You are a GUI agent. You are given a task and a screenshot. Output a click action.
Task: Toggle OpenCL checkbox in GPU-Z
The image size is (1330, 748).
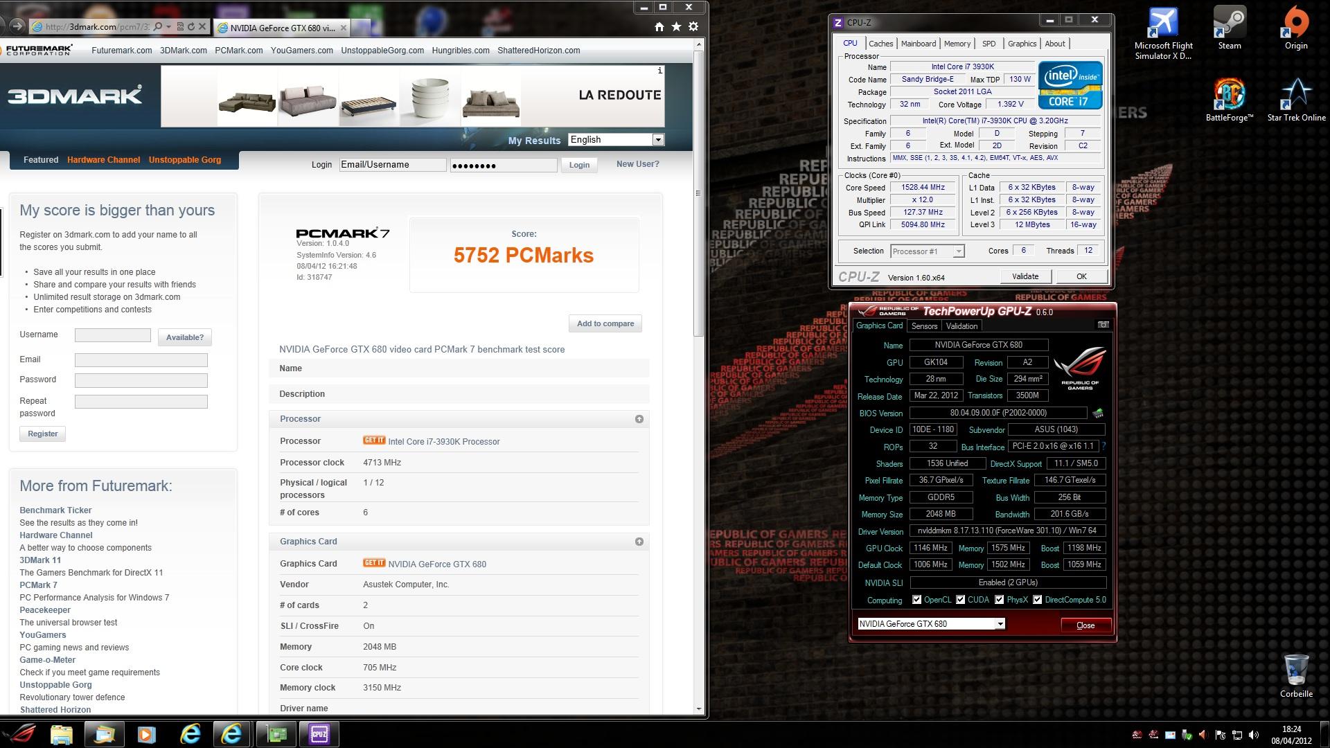(917, 600)
